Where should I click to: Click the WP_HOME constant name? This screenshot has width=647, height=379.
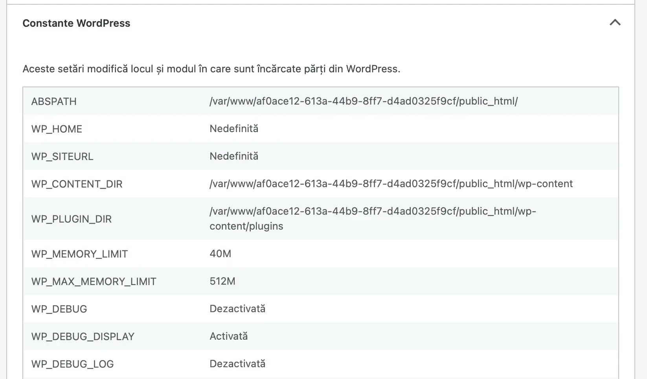point(57,129)
